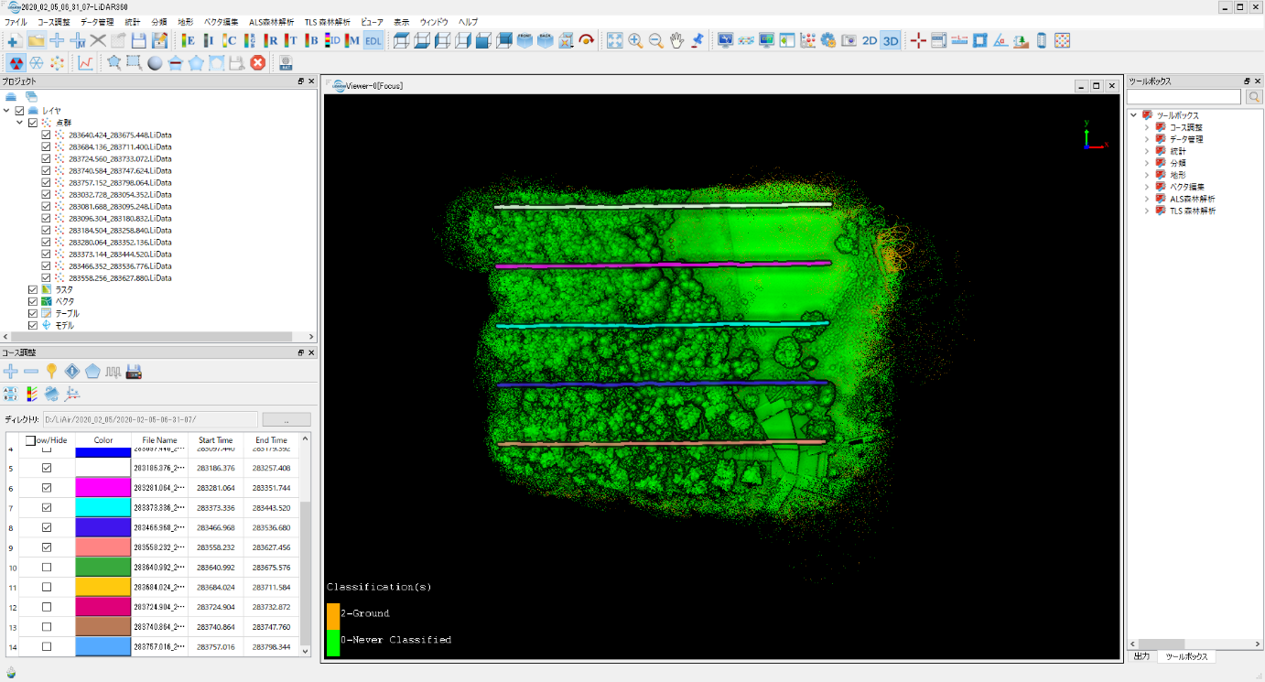Switch viewer to 3D mode

coord(891,40)
